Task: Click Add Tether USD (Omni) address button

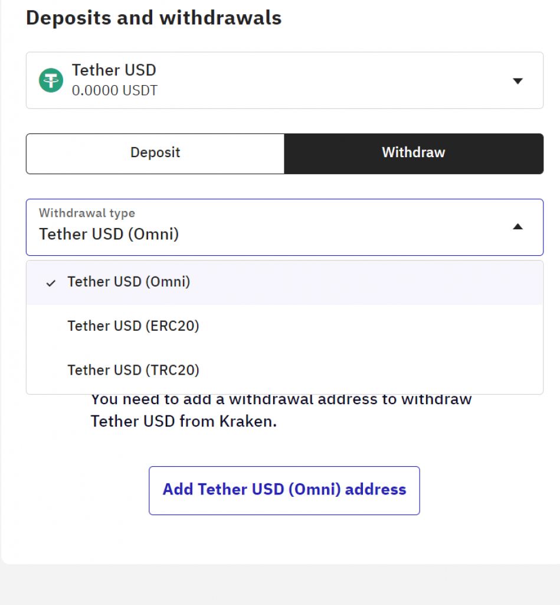Action: (x=284, y=490)
